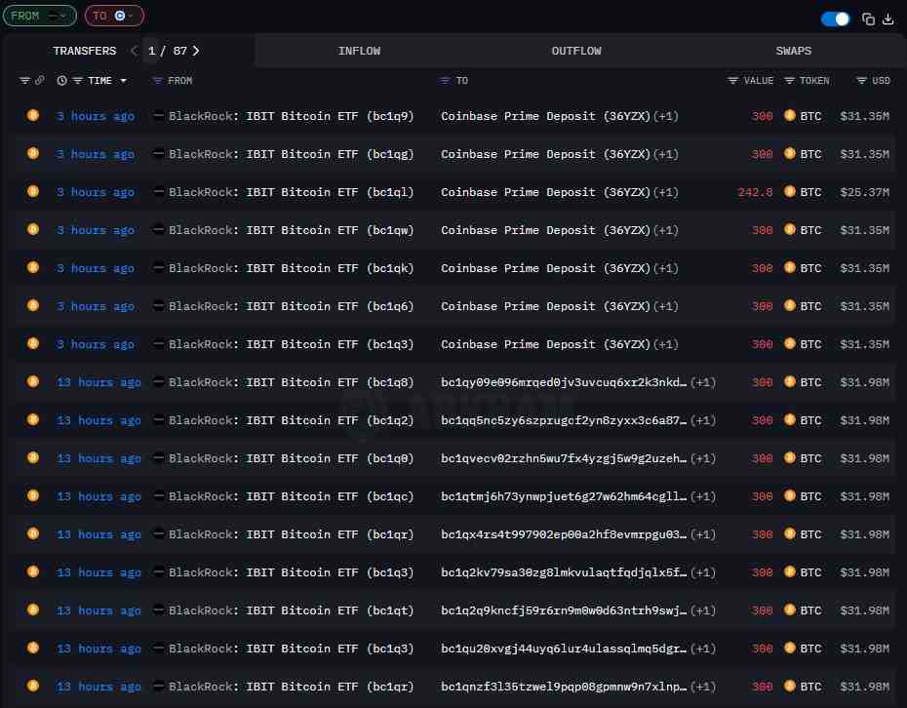Click the BlackRock entity icon in the first row

point(158,115)
